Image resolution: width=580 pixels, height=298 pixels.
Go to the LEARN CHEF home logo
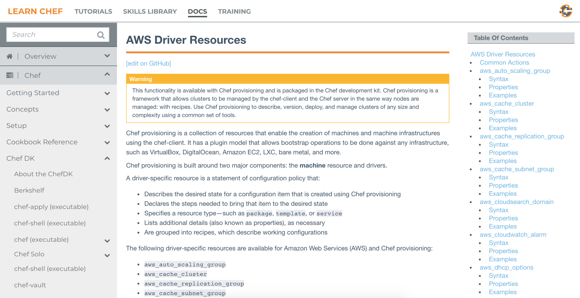(35, 11)
